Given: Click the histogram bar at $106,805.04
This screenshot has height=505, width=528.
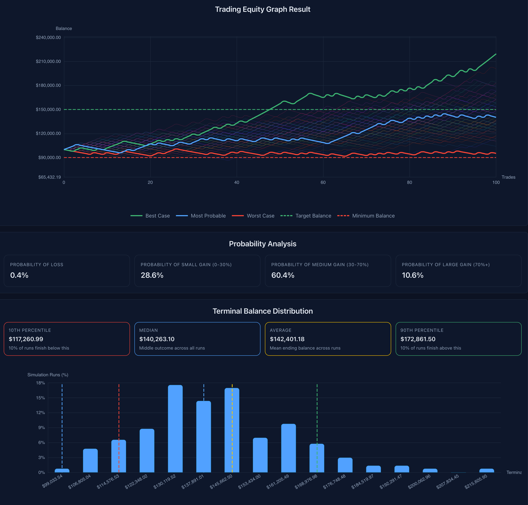Looking at the screenshot, I should [90, 461].
